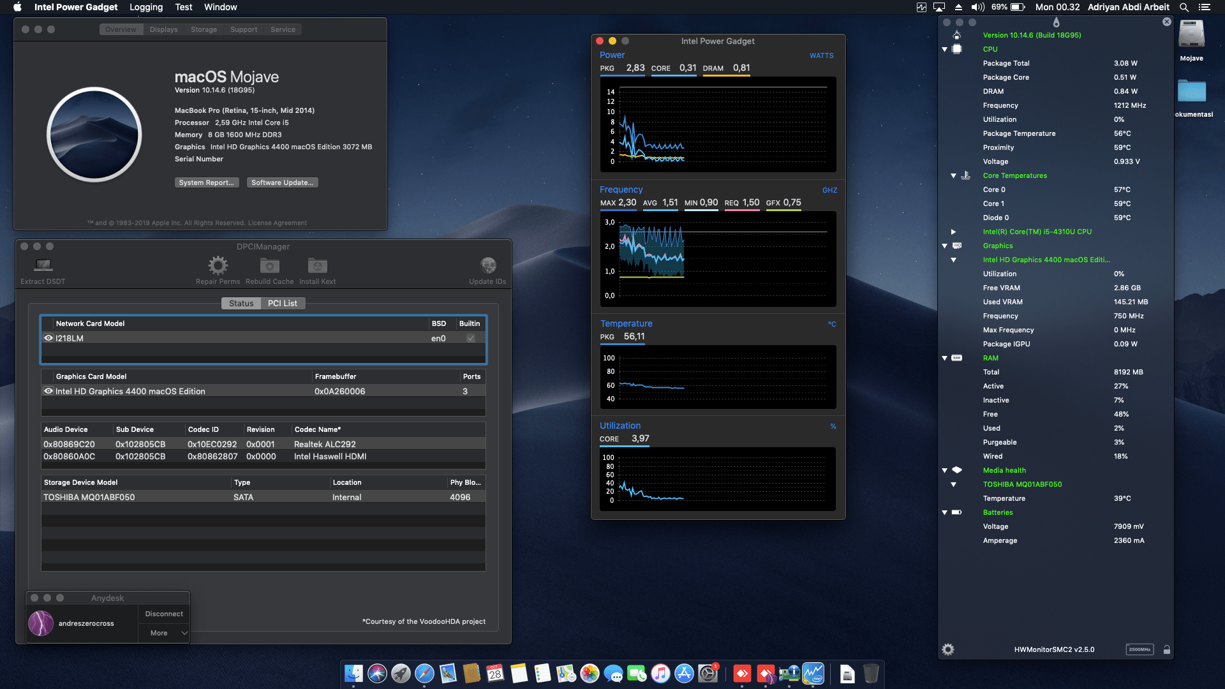The height and width of the screenshot is (689, 1225).
Task: Expand the Intel Core i5-4310U CPU entry
Action: 953,232
